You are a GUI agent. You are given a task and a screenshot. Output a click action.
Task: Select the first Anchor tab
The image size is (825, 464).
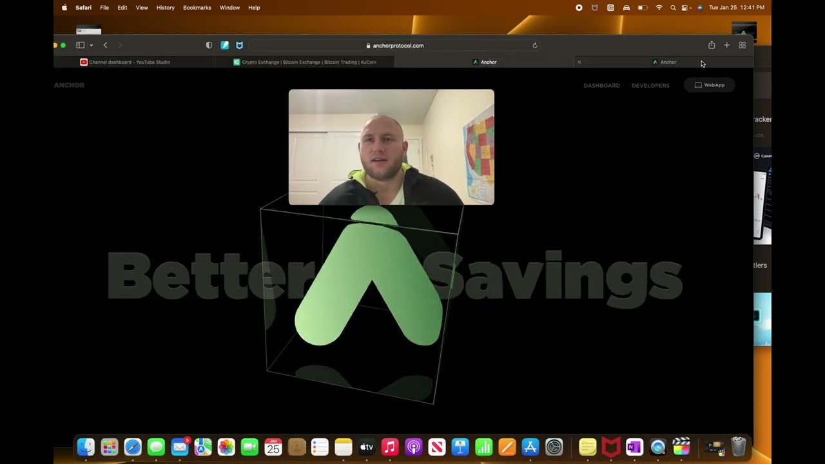pos(484,62)
